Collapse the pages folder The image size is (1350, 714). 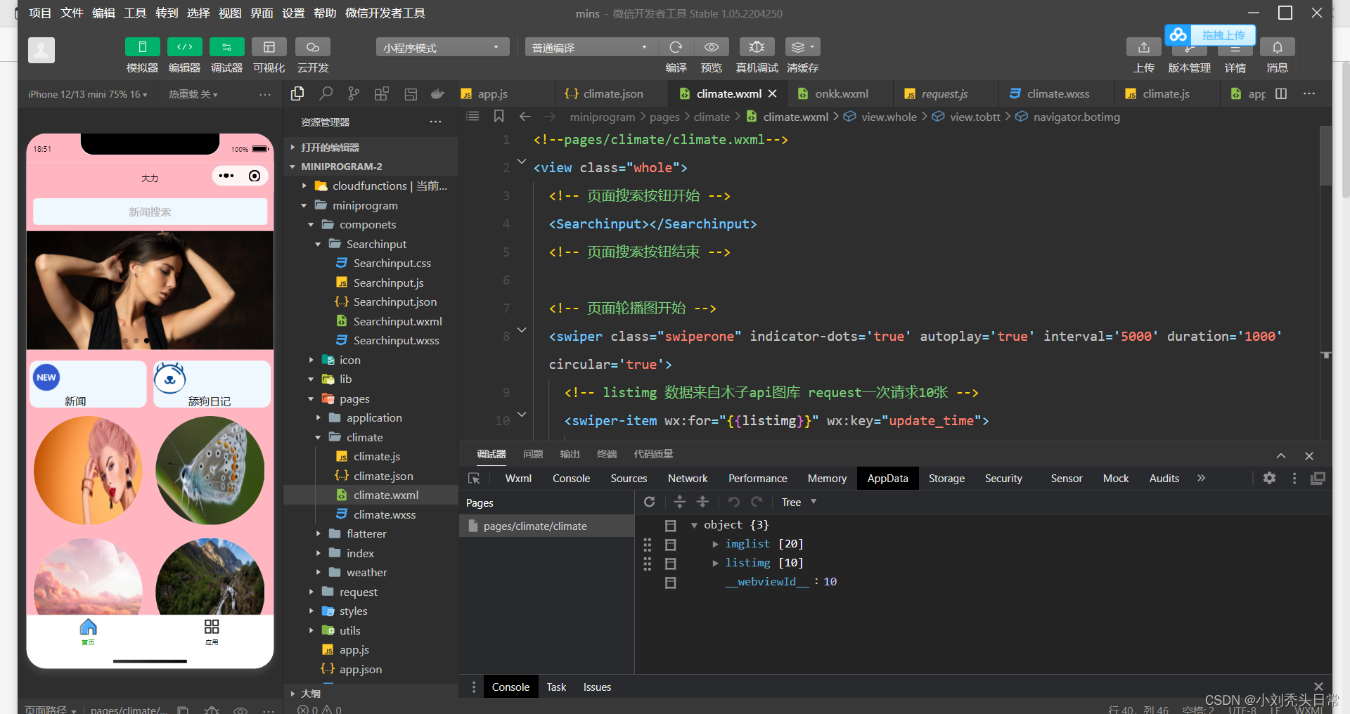pyautogui.click(x=311, y=398)
